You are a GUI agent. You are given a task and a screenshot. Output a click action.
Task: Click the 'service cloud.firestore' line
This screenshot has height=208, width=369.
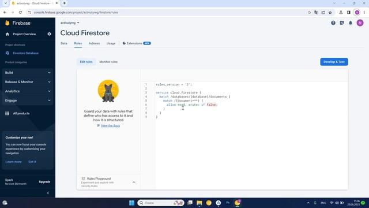[178, 92]
